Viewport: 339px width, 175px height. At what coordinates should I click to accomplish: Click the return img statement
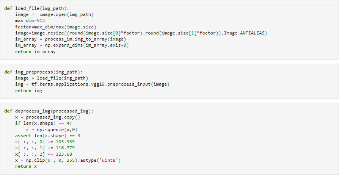coord(28,91)
